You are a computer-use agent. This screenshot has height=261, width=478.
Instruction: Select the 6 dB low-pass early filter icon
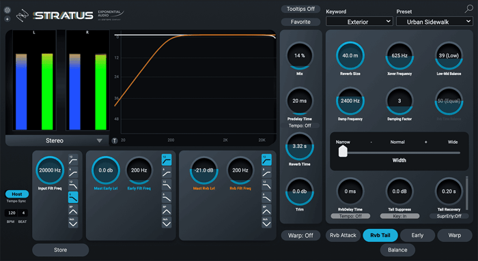point(167,197)
